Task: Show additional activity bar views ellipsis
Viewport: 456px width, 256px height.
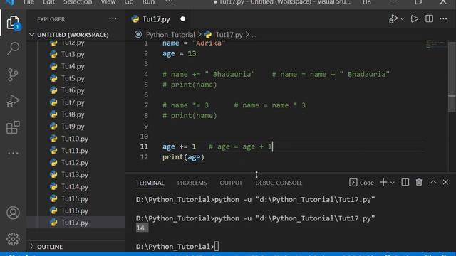Action: tap(13, 153)
